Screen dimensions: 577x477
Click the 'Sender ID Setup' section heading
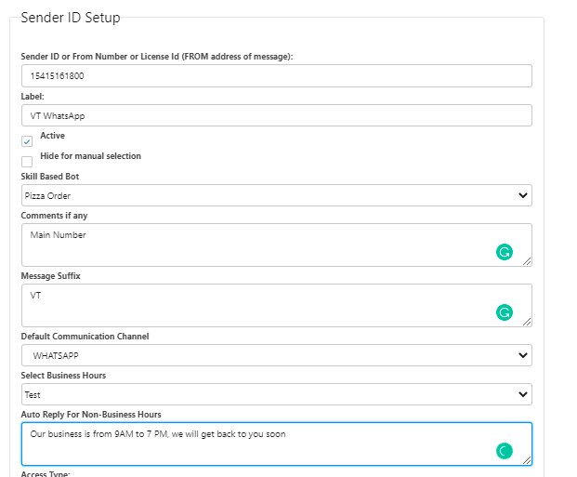[70, 18]
